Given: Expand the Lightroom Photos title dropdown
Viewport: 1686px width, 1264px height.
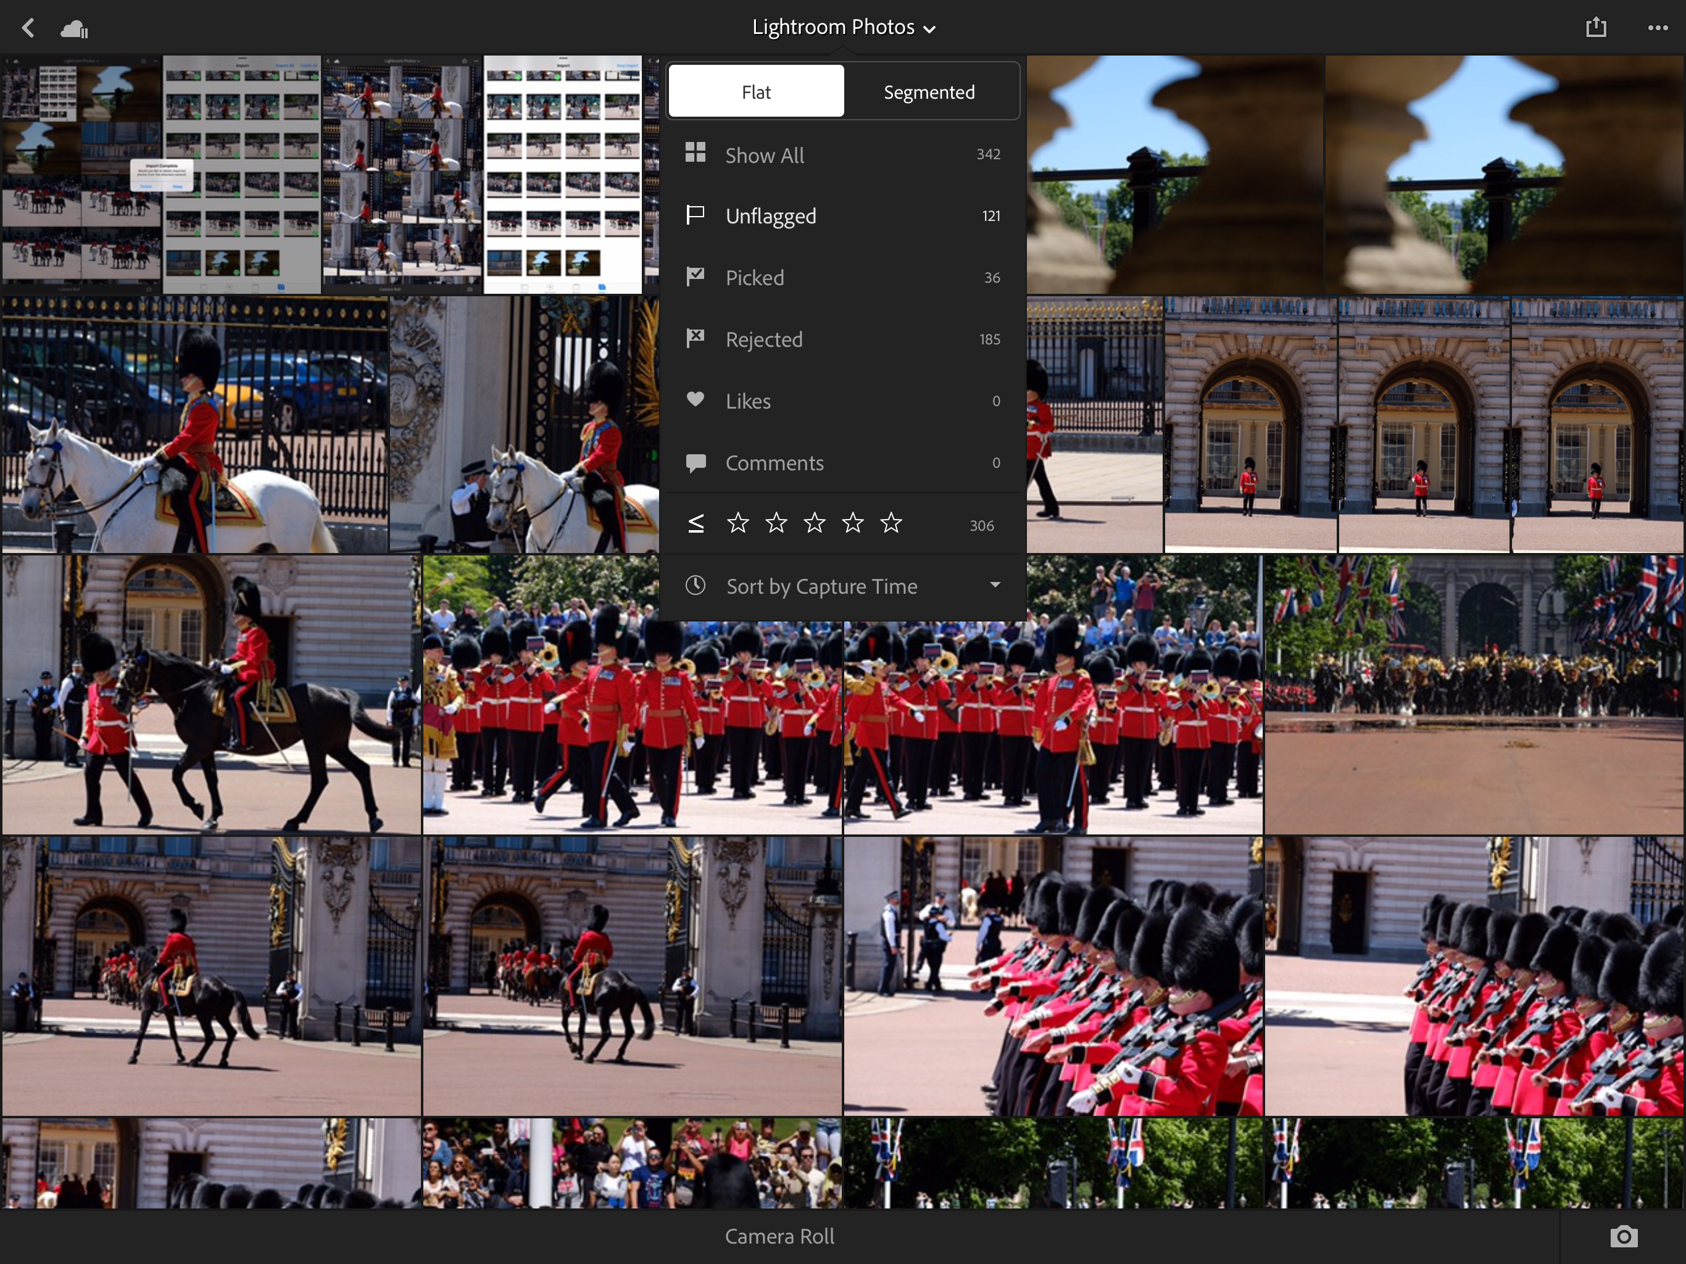Looking at the screenshot, I should [842, 27].
